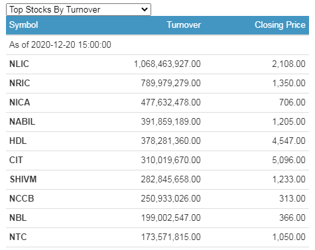
Task: Click closing price 4,547.00
Action: 288,141
